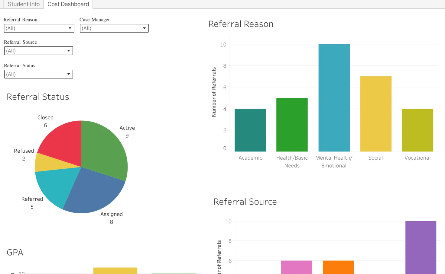The height and width of the screenshot is (274, 445).
Task: Open the Referral Reason filter dropdown
Action: (39, 28)
